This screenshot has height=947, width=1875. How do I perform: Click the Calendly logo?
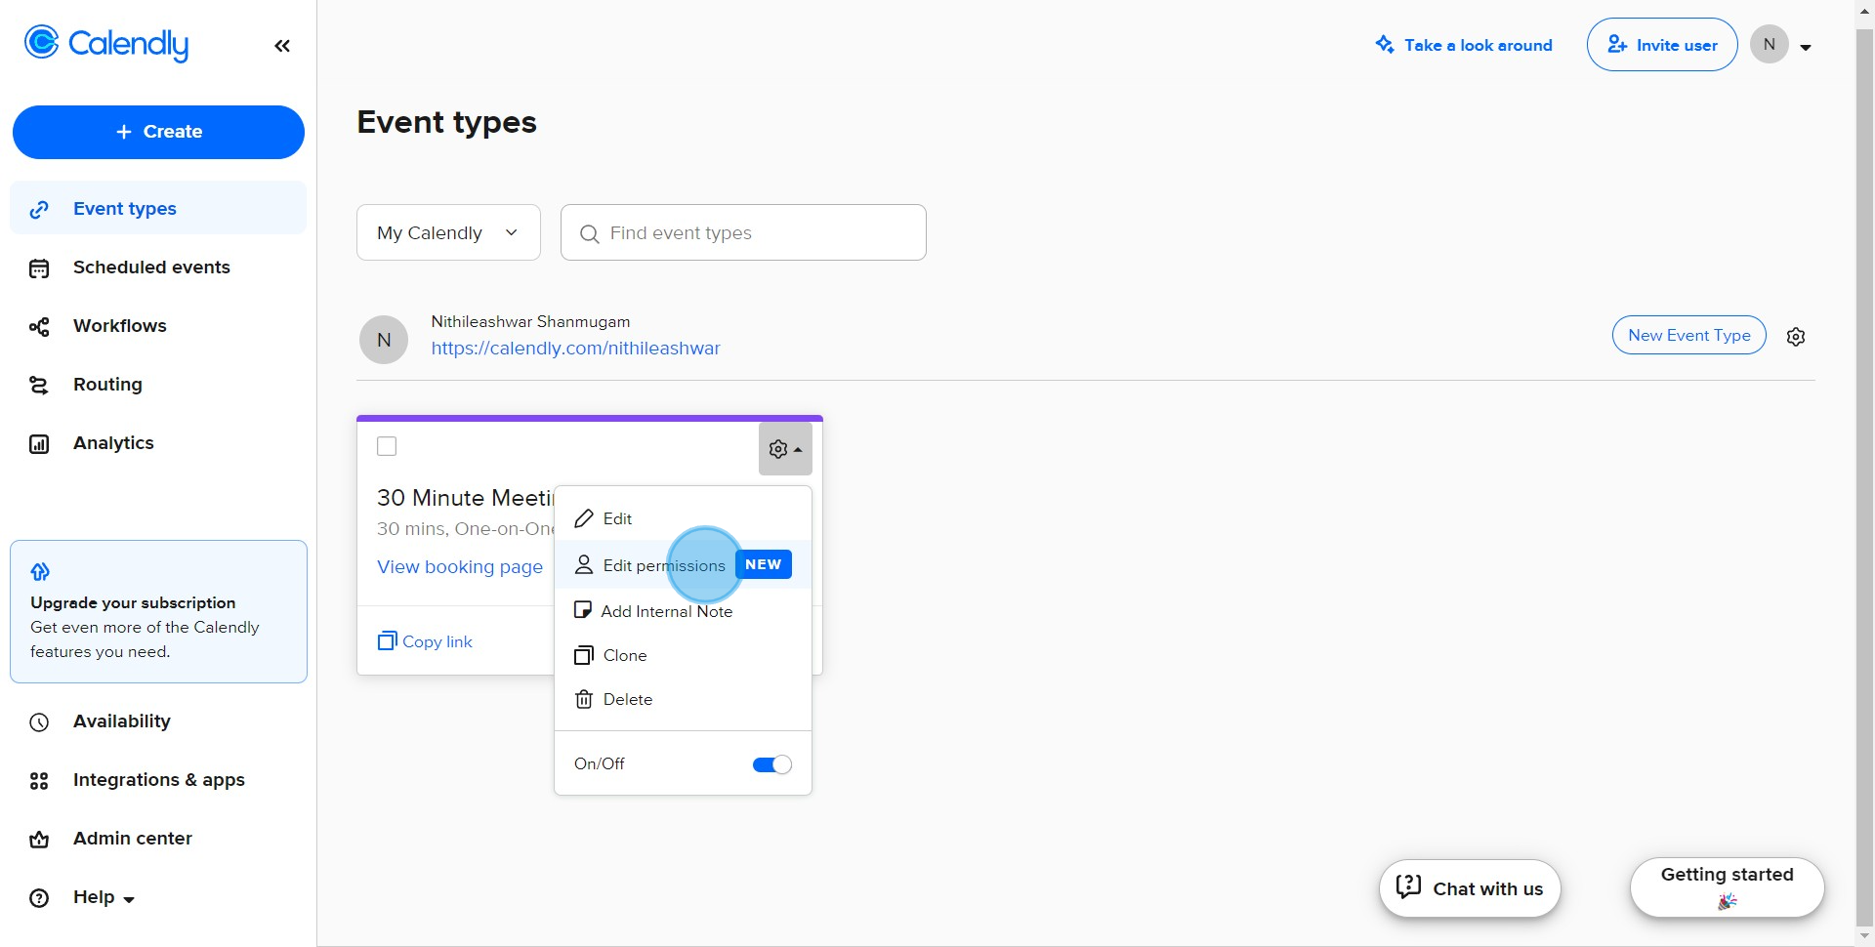click(x=105, y=44)
